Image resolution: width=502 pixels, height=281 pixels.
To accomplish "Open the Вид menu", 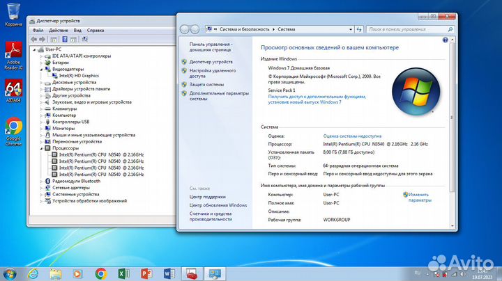I will pyautogui.click(x=77, y=31).
